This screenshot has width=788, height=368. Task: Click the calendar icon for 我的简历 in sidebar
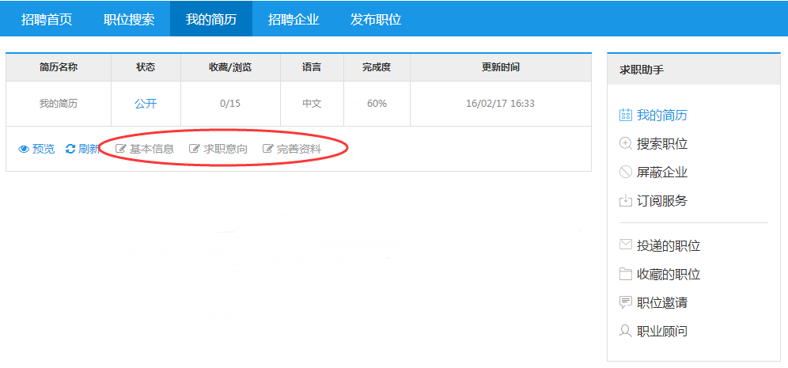click(x=625, y=115)
